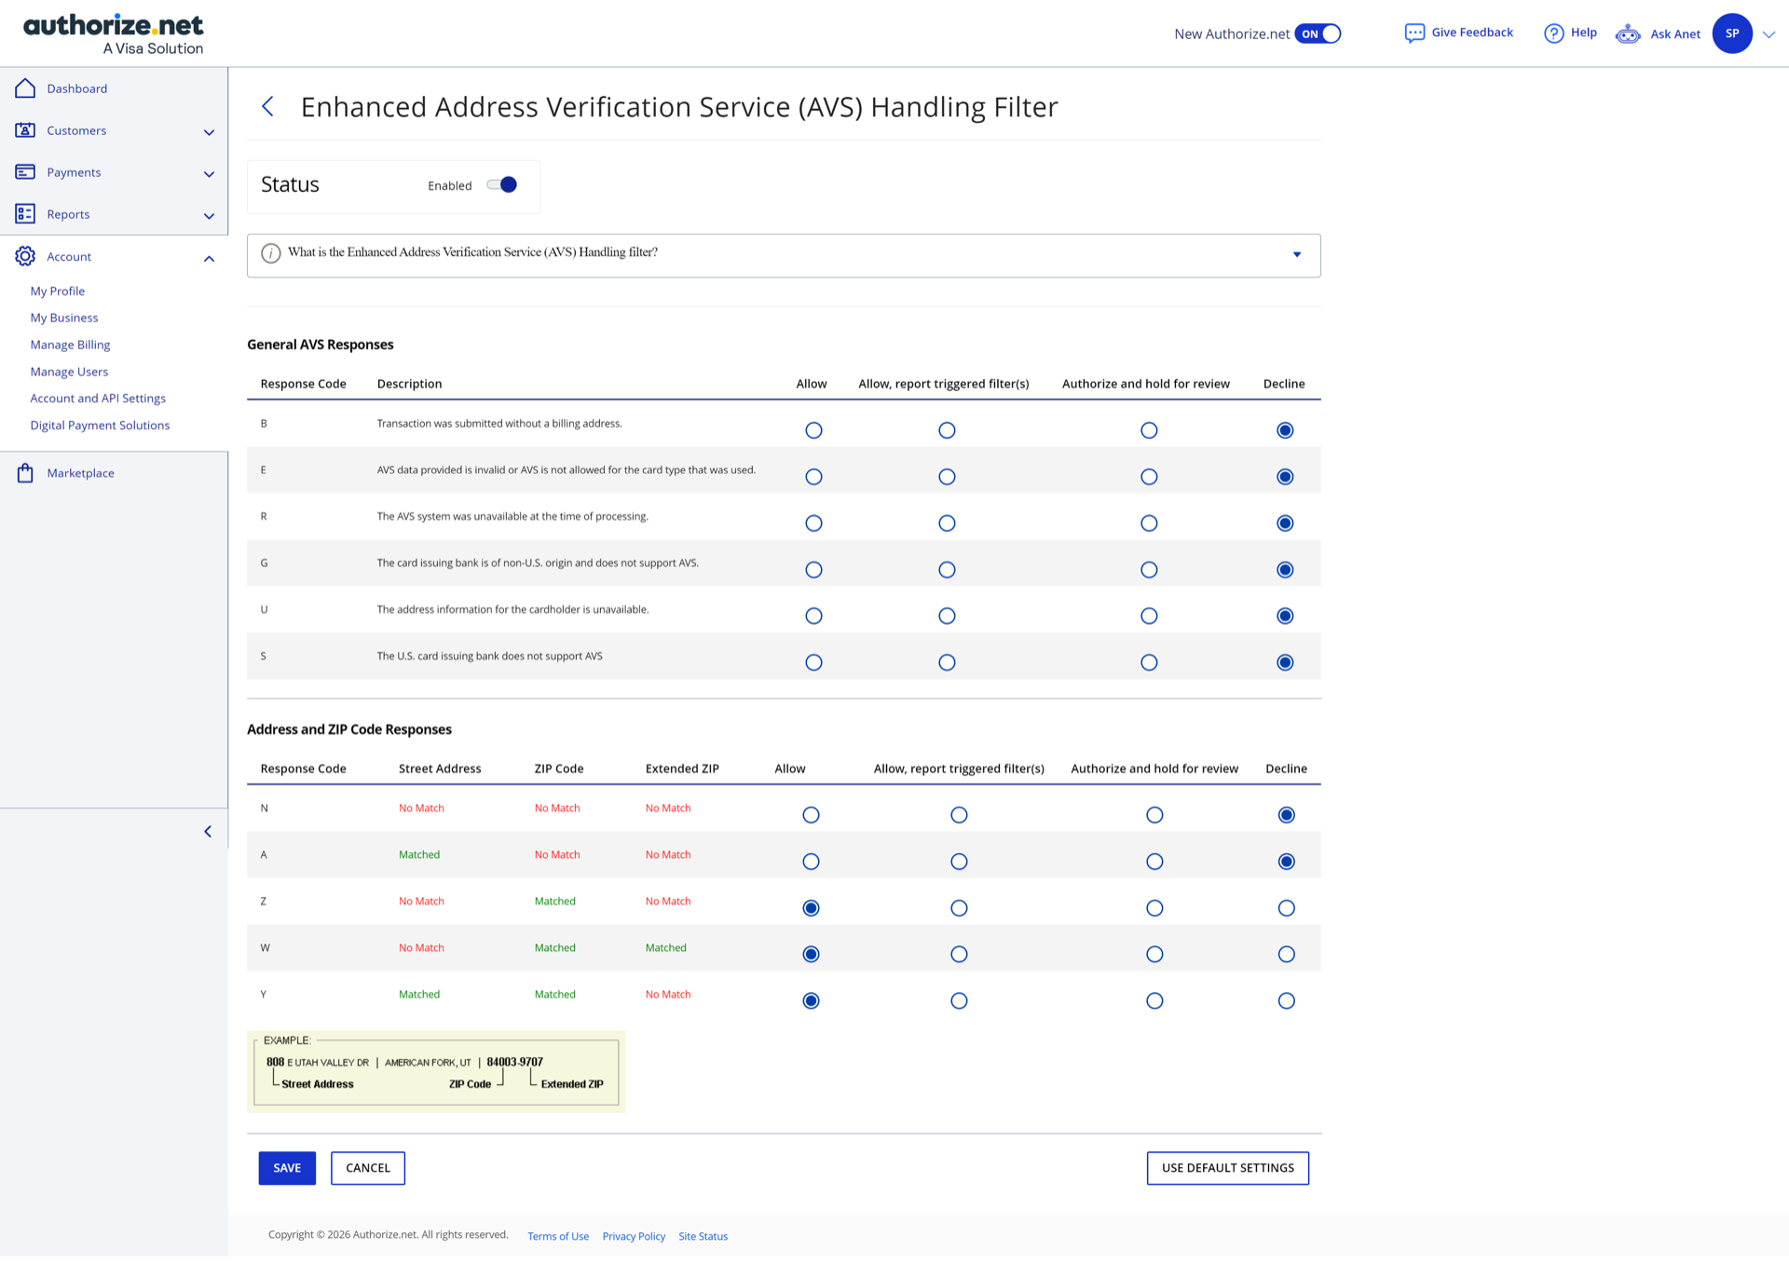This screenshot has width=1789, height=1263.
Task: Expand the AVS Handling filter explanation arrow
Action: [x=1296, y=254]
